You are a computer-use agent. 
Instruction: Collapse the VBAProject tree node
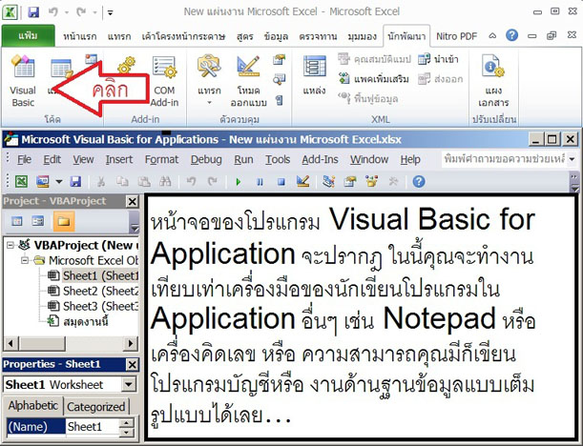11,244
